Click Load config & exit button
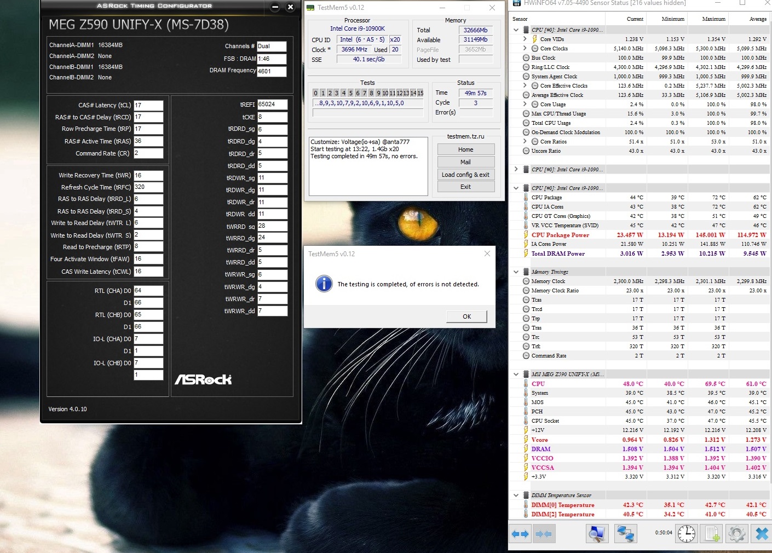This screenshot has width=772, height=553. (x=466, y=175)
